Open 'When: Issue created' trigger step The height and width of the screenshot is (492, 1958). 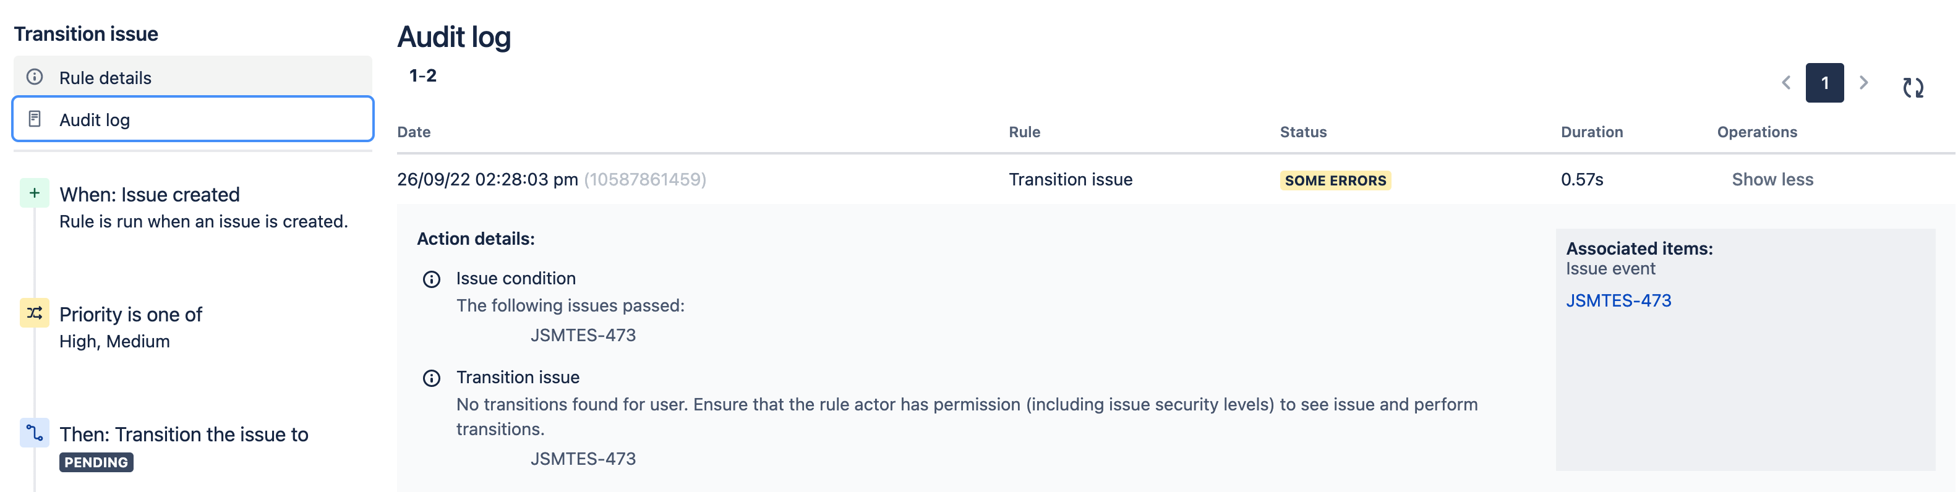(150, 195)
